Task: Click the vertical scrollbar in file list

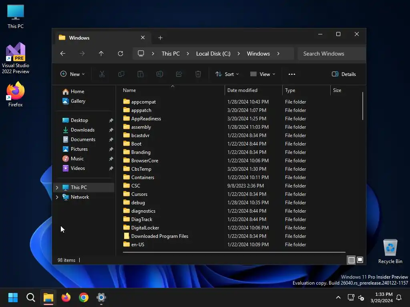Action: click(x=363, y=106)
